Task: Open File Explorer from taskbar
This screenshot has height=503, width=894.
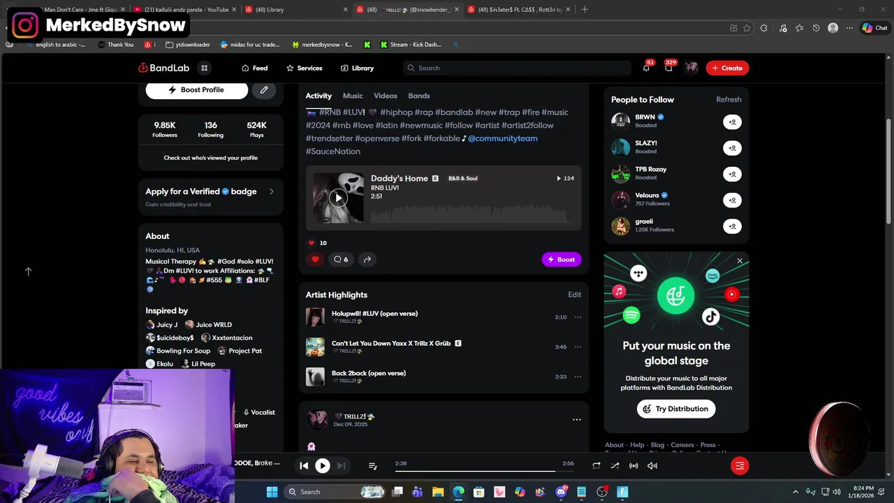Action: click(x=438, y=492)
